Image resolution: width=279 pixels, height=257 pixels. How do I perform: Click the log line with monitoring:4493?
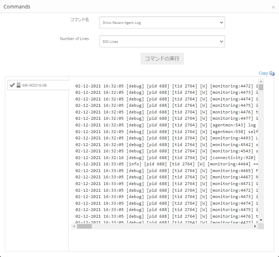click(x=166, y=138)
